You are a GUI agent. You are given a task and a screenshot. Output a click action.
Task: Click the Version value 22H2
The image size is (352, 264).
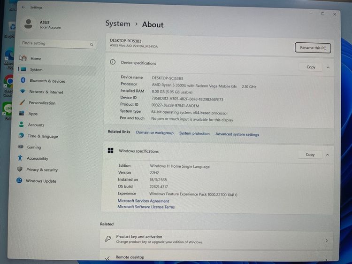click(x=154, y=172)
